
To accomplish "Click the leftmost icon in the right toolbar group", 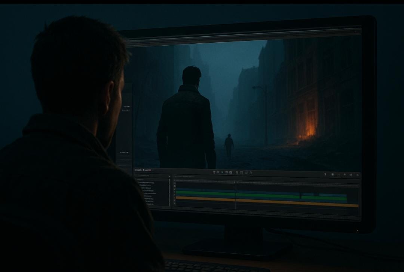I will click(325, 174).
